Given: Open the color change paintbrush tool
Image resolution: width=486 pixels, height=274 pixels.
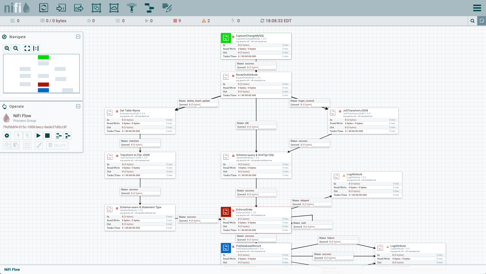Looking at the screenshot, I should click(39, 145).
